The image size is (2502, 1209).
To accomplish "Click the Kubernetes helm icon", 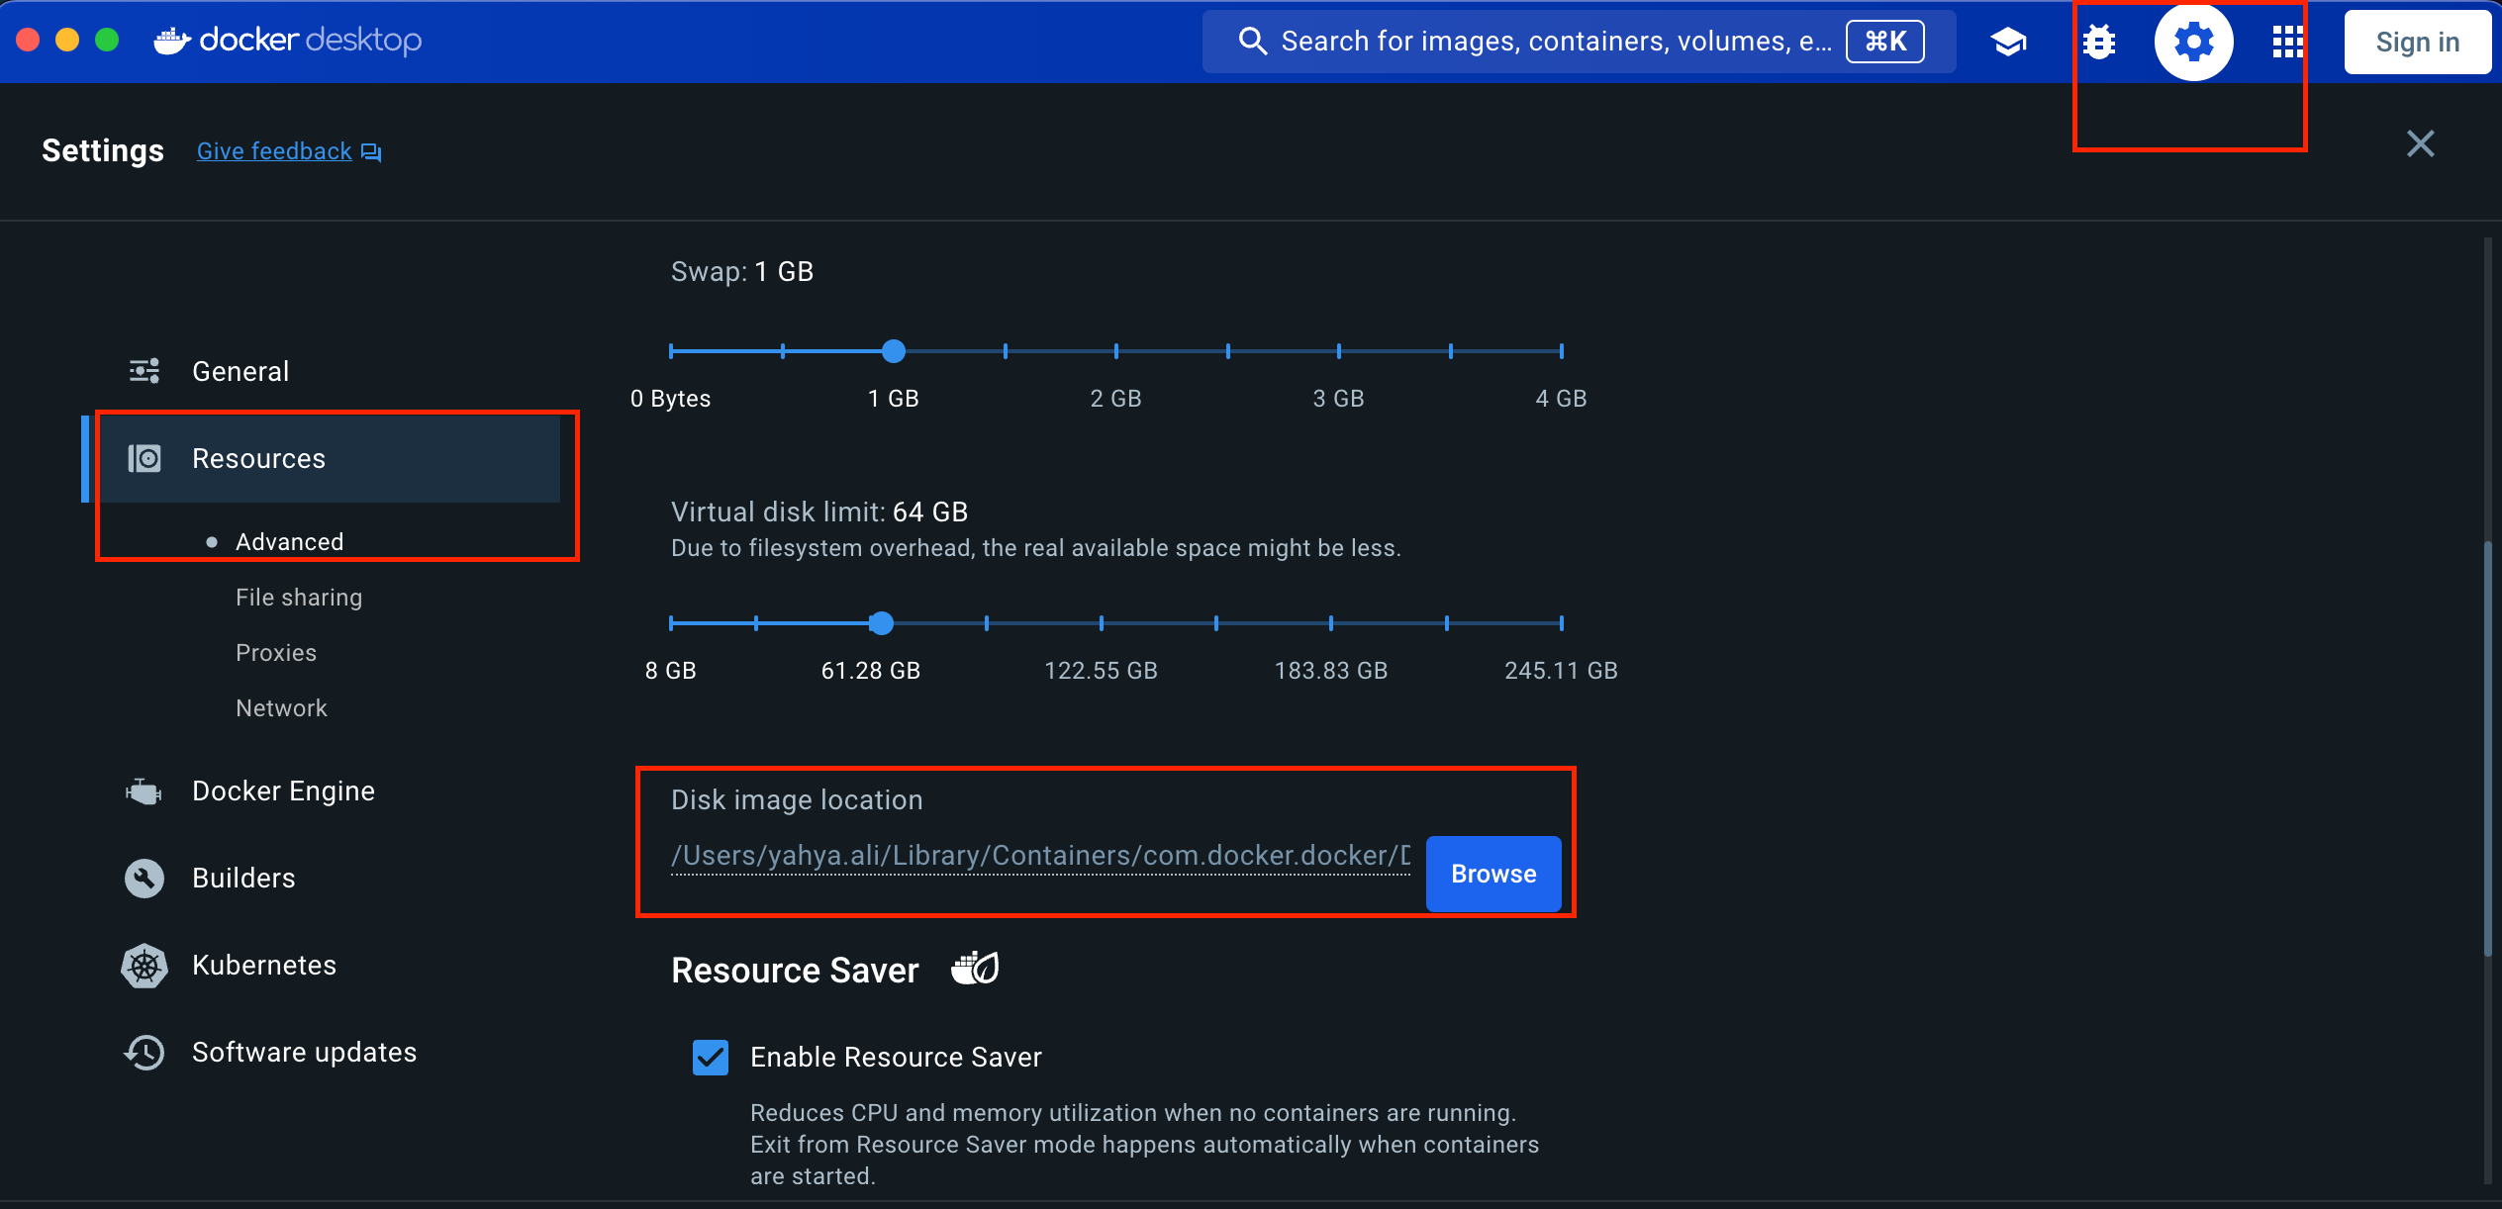I will click(x=144, y=966).
